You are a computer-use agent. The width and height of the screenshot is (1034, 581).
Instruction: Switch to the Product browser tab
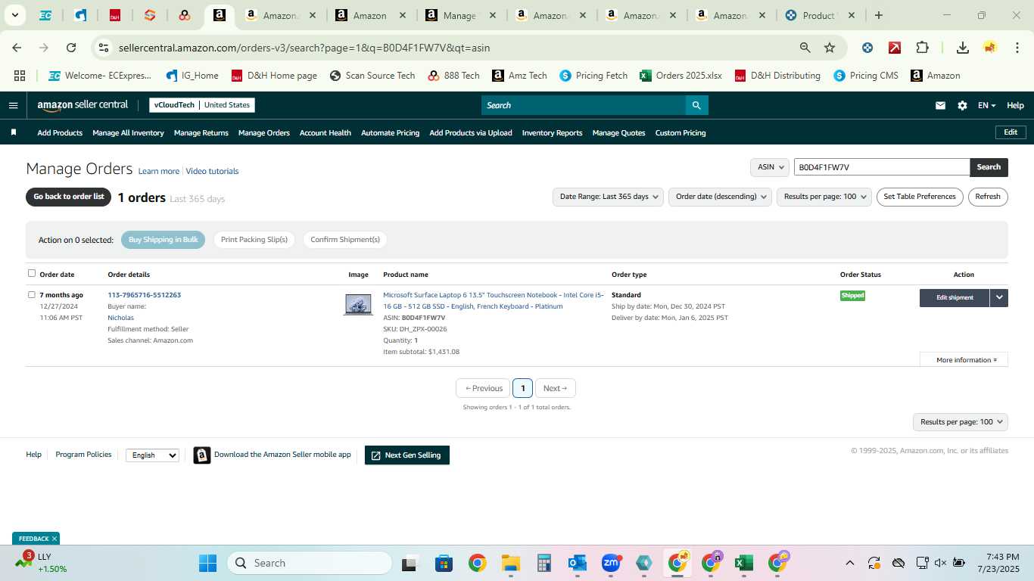coord(819,15)
